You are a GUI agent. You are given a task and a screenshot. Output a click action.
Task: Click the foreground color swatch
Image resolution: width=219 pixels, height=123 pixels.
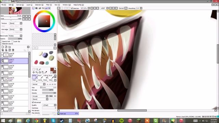coord(52,69)
